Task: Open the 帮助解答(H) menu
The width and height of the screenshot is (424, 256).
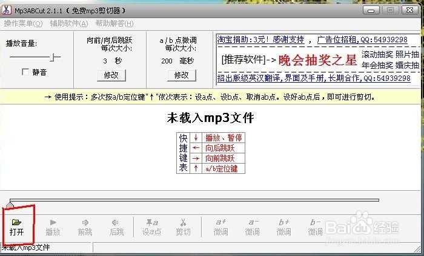Action: (x=114, y=24)
